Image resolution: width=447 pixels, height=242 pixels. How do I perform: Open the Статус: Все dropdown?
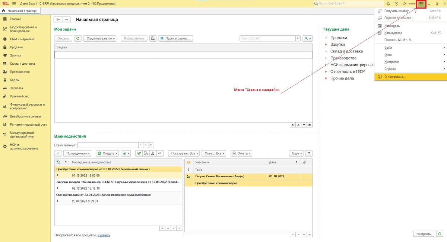pos(214,153)
